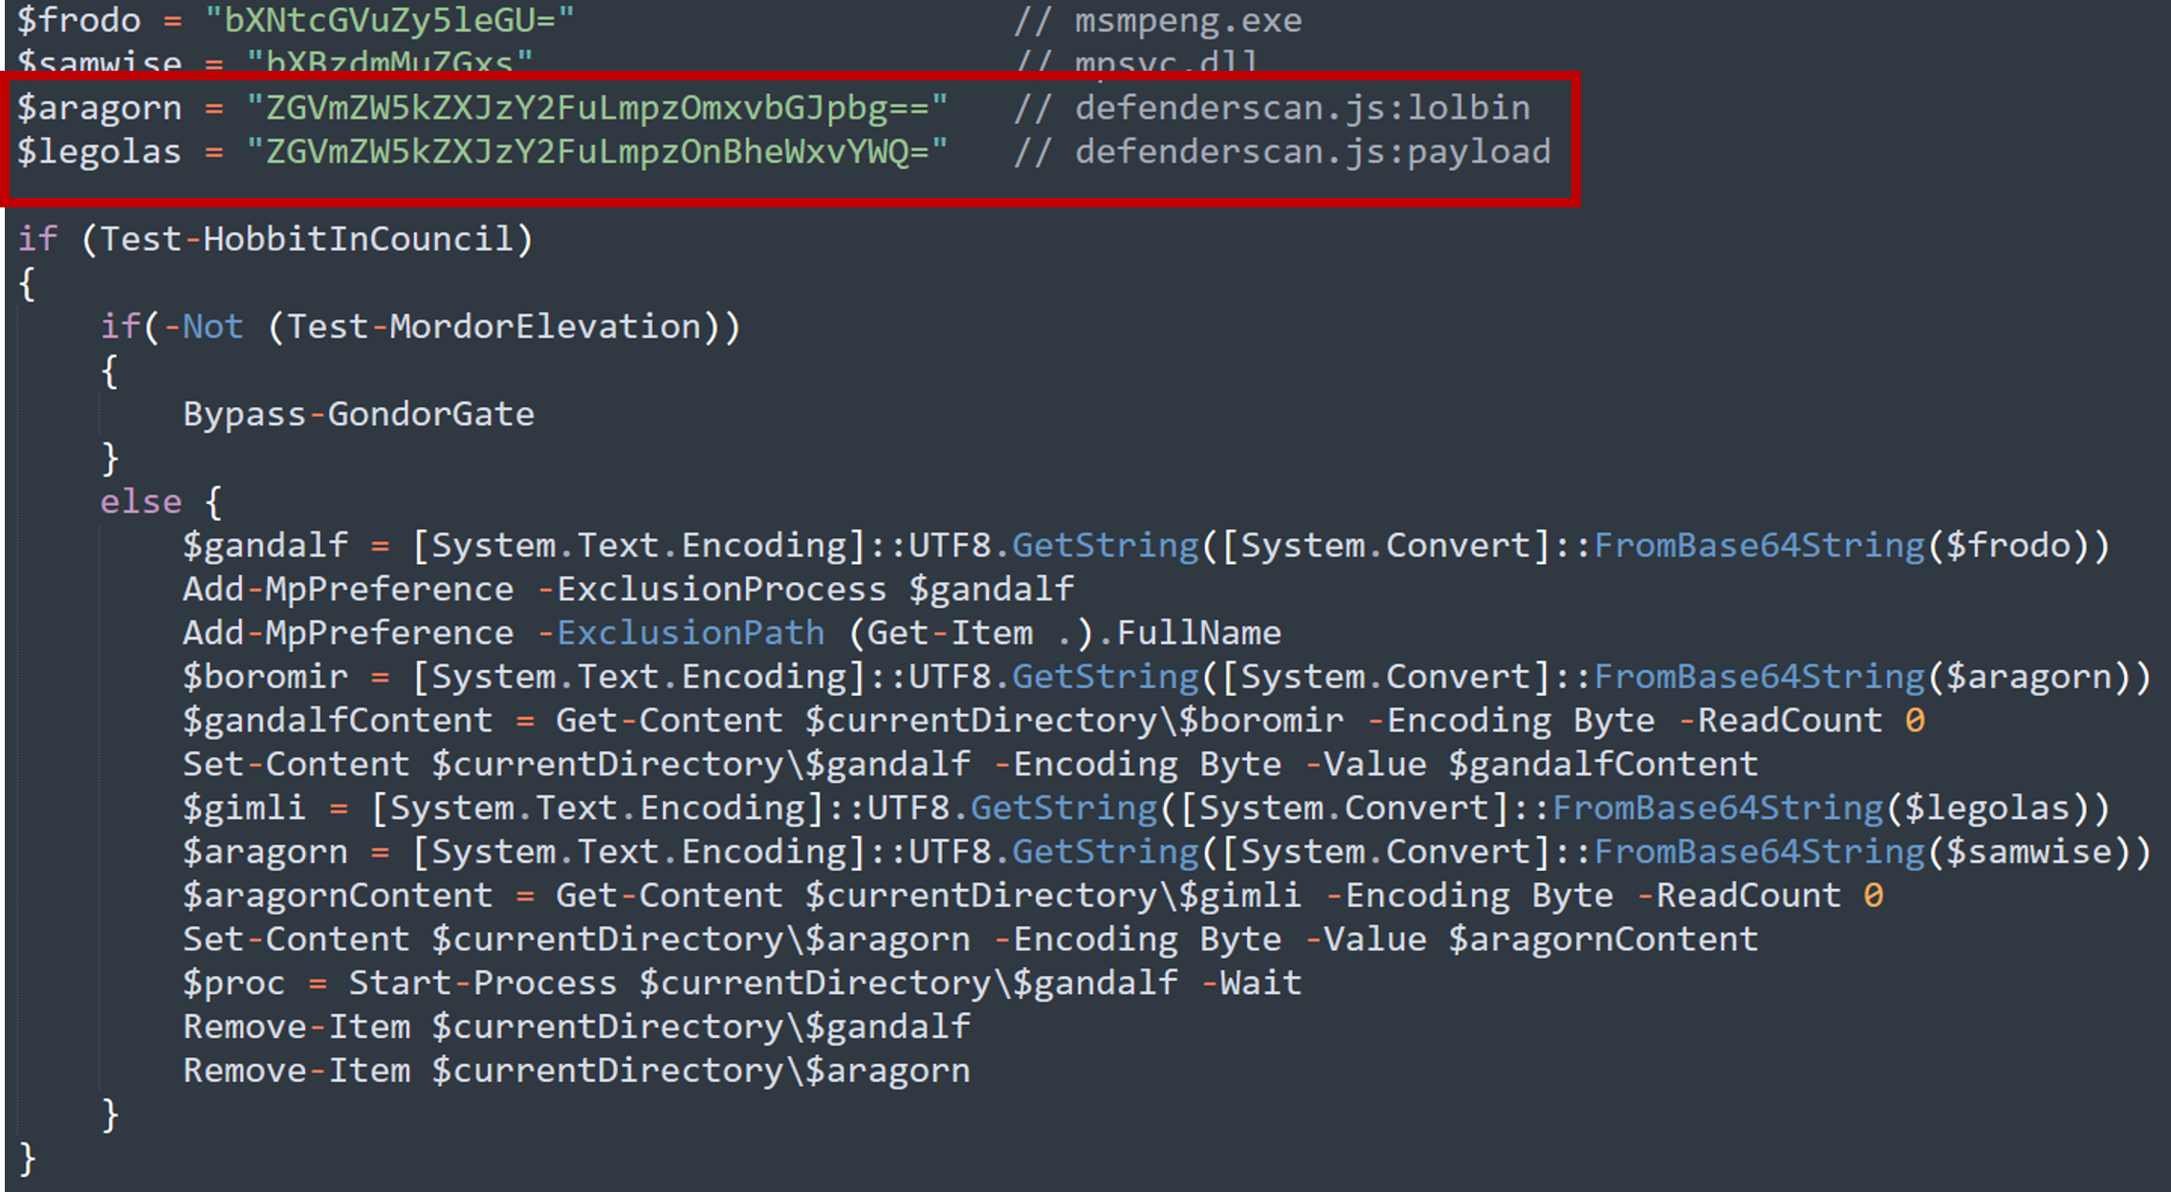Image resolution: width=2171 pixels, height=1192 pixels.
Task: Click Remove-Item $currentDirectory\$gandalf line
Action: (576, 1028)
